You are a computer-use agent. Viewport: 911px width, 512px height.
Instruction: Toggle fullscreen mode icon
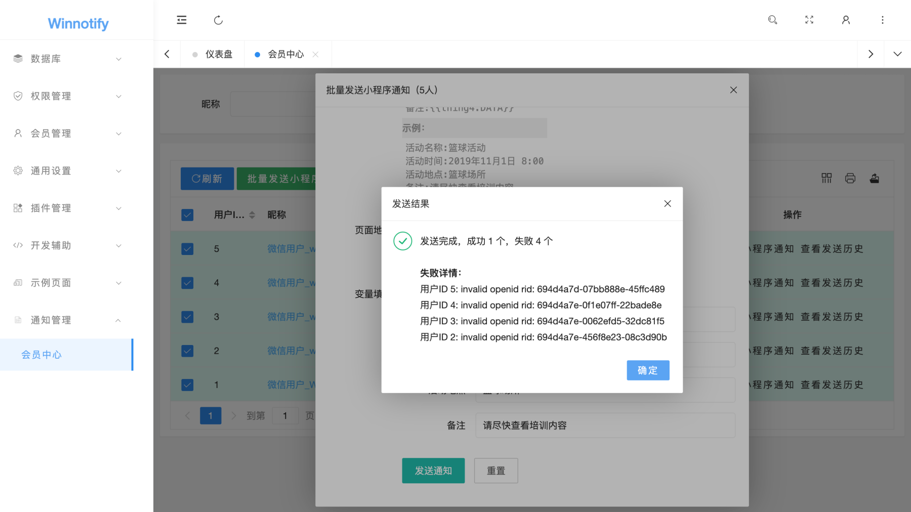(x=809, y=20)
